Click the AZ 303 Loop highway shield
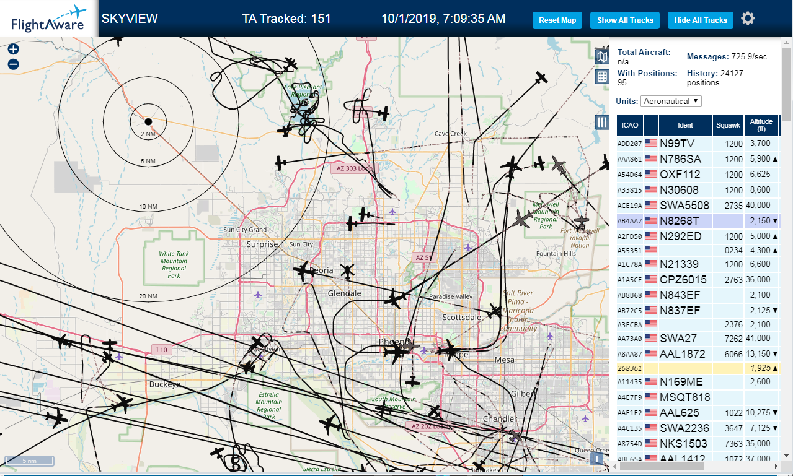The image size is (793, 476). 354,168
